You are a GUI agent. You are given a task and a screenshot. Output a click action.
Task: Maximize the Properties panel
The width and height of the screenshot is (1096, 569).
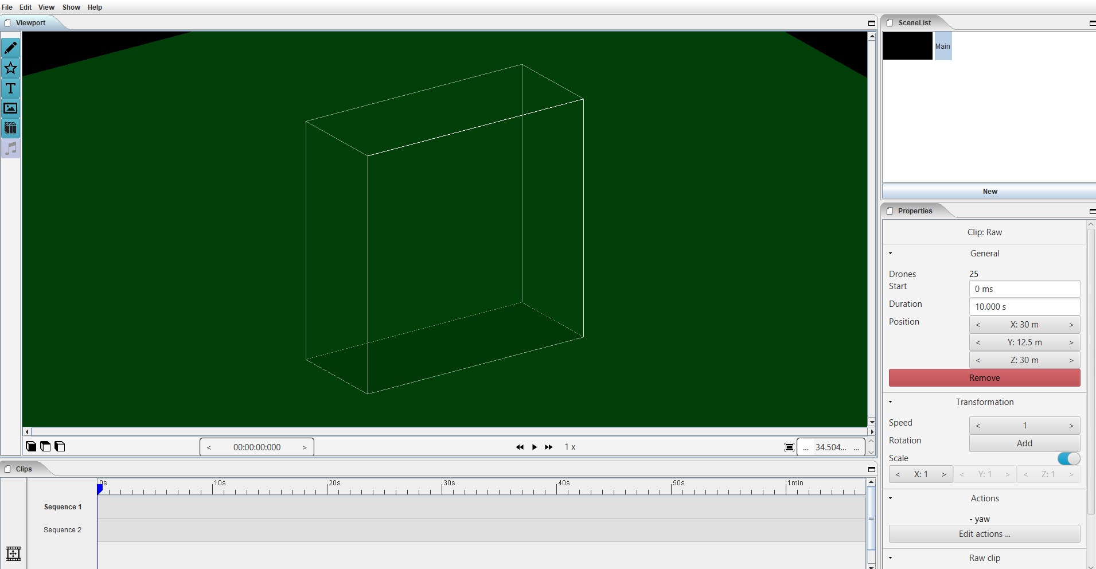(x=1093, y=211)
